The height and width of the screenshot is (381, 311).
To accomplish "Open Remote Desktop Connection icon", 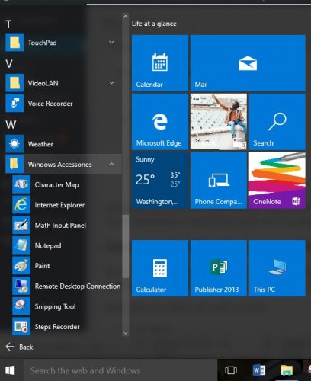I will tap(21, 286).
